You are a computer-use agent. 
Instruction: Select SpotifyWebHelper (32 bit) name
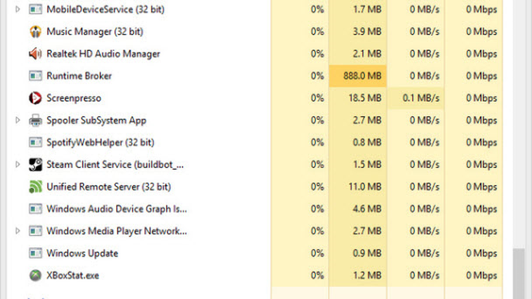pyautogui.click(x=101, y=142)
